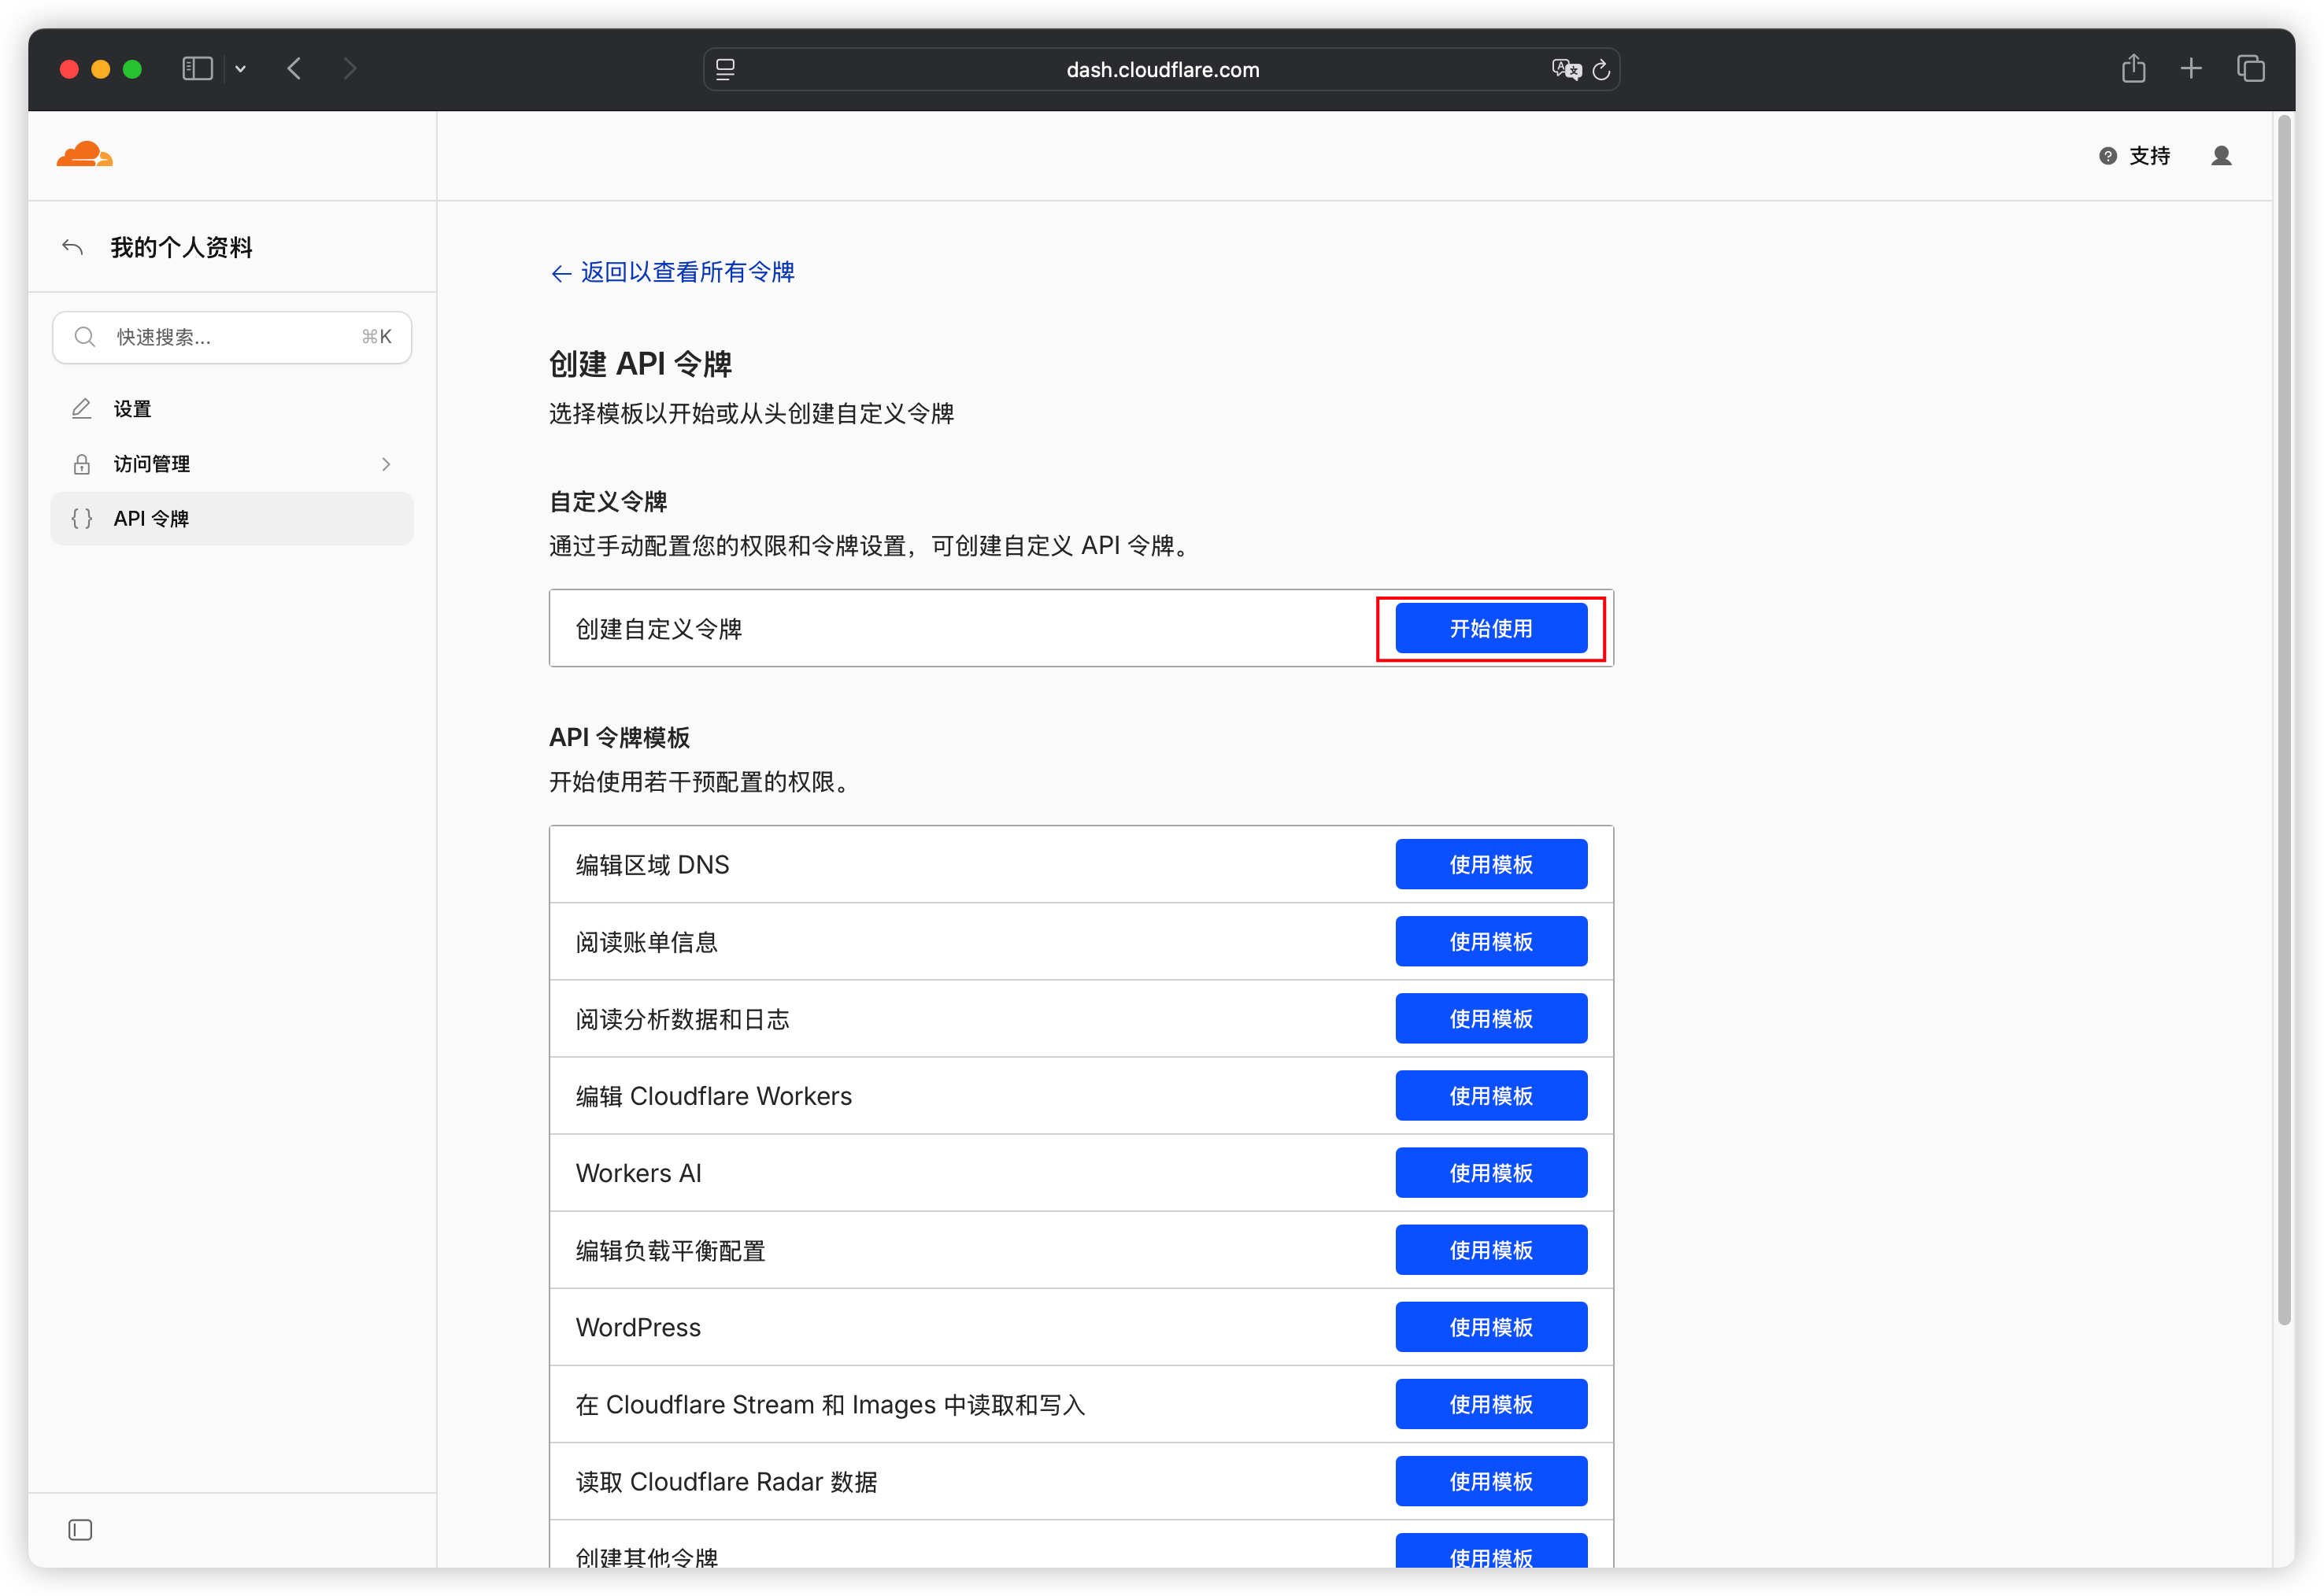Screen dimensions: 2324x1596
Task: Use template for 编辑区域 DNS
Action: pyautogui.click(x=1490, y=864)
